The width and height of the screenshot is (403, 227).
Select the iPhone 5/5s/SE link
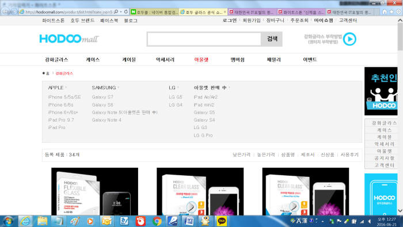64,97
